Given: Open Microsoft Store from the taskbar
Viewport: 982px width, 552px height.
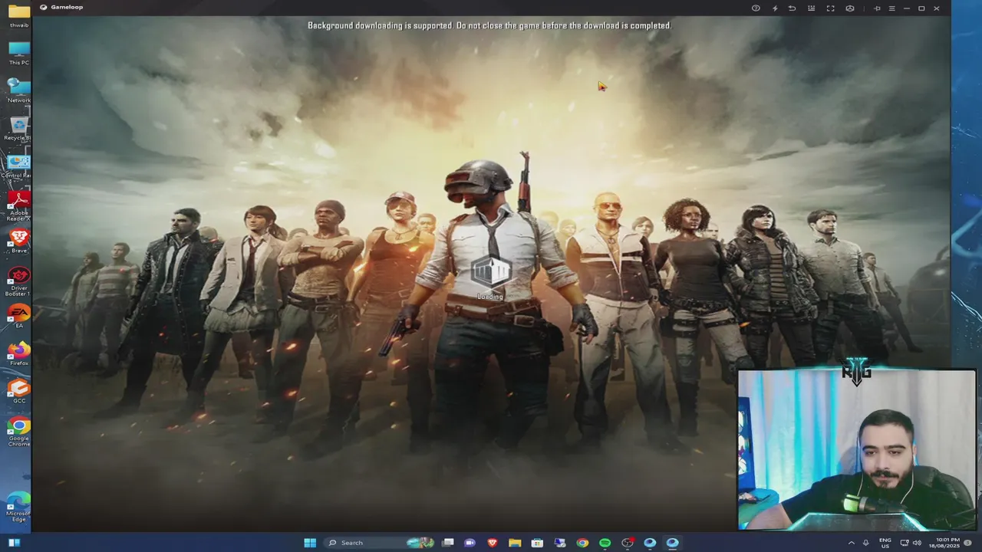Looking at the screenshot, I should [x=538, y=543].
